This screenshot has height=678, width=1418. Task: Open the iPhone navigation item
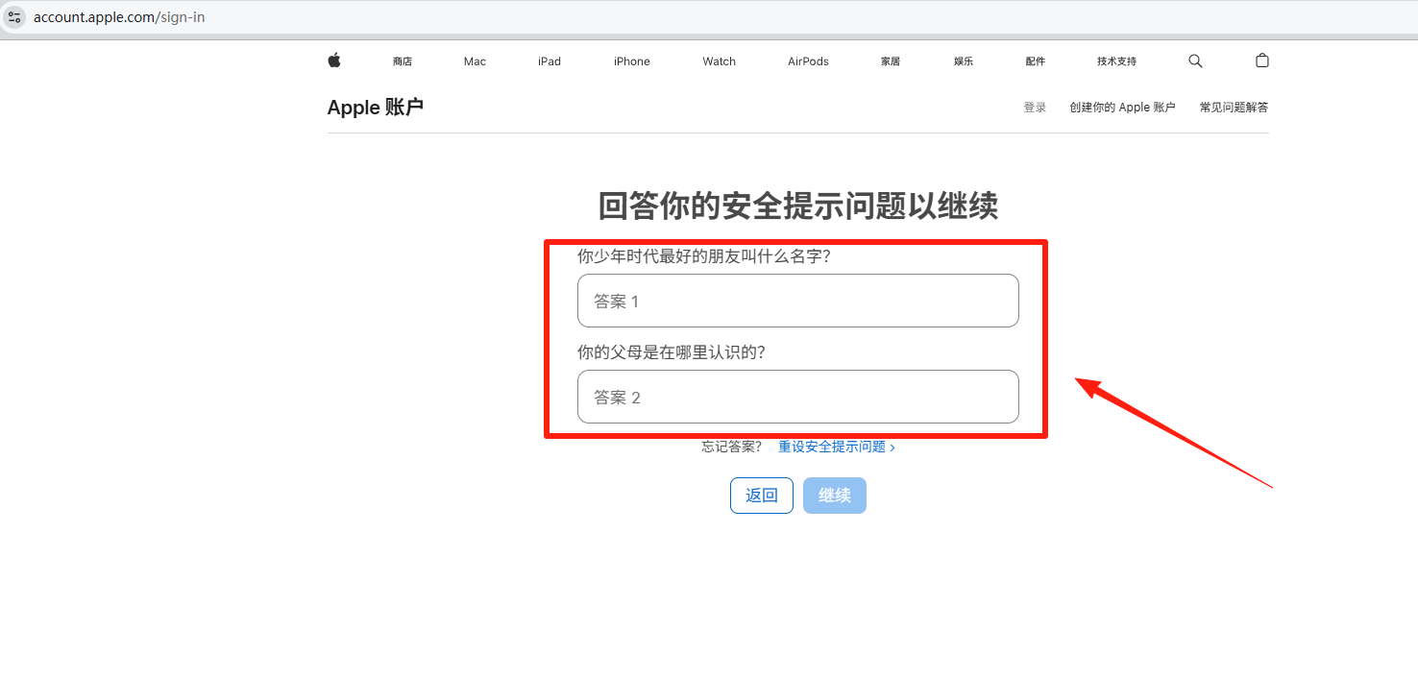coord(632,61)
